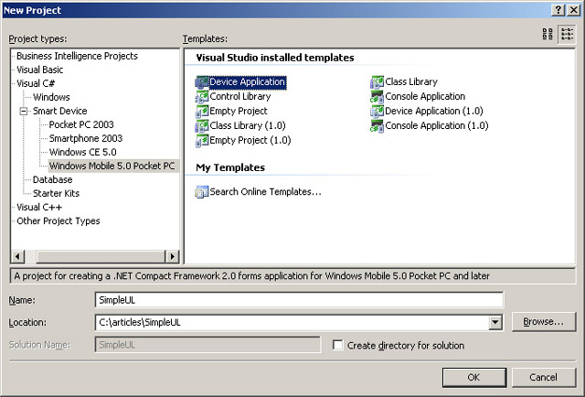Select Visual C# project type

[36, 83]
